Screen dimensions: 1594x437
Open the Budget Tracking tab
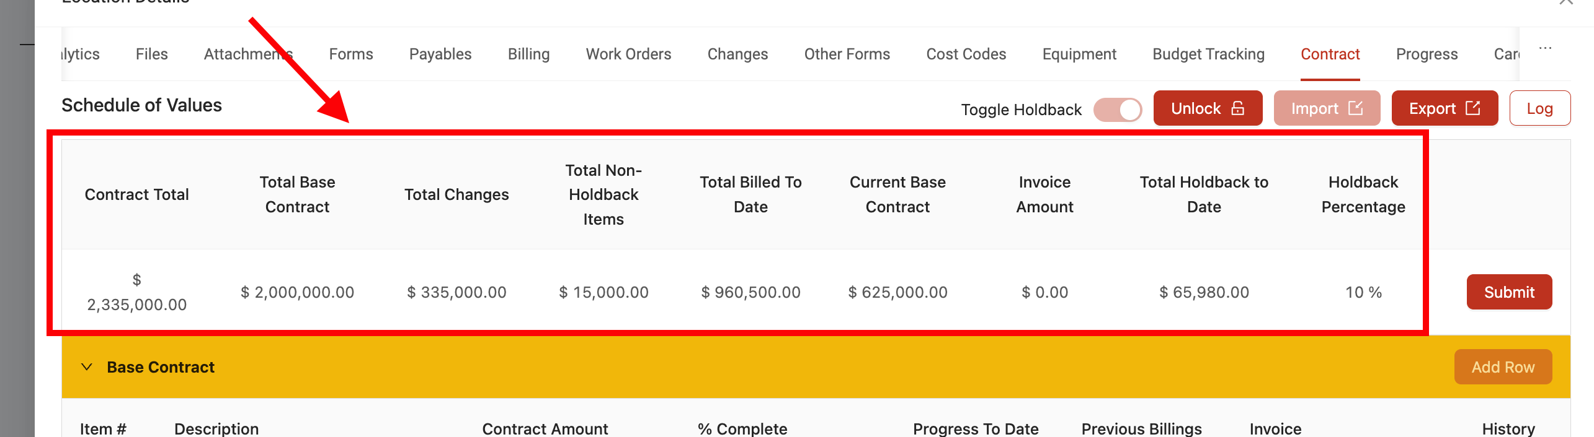pos(1208,54)
